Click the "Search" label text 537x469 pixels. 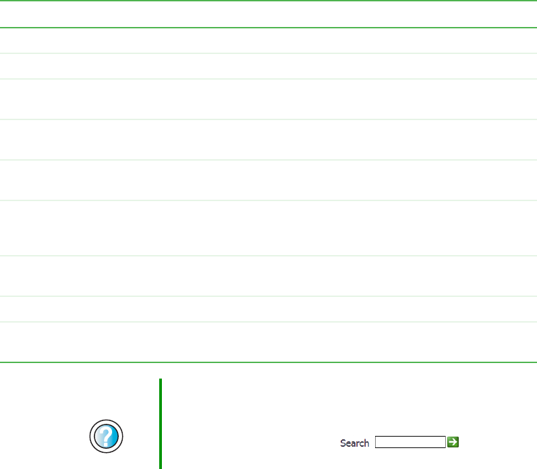pyautogui.click(x=354, y=443)
